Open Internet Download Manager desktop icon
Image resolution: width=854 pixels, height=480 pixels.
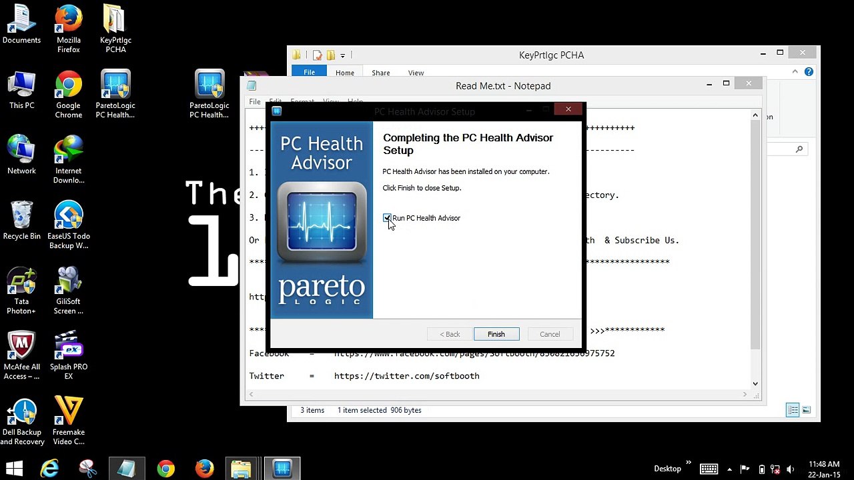coord(68,160)
